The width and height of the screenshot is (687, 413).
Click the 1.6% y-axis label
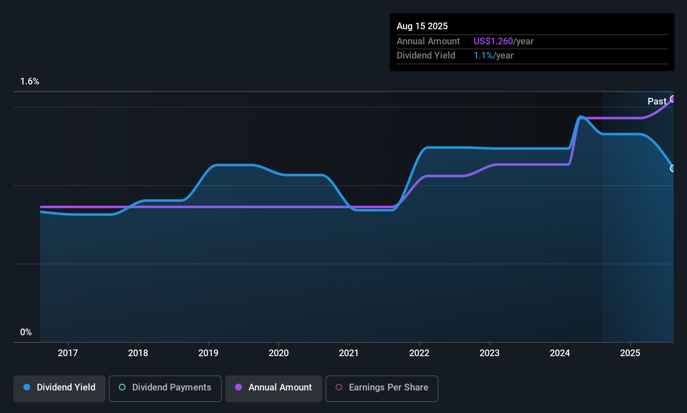click(30, 82)
